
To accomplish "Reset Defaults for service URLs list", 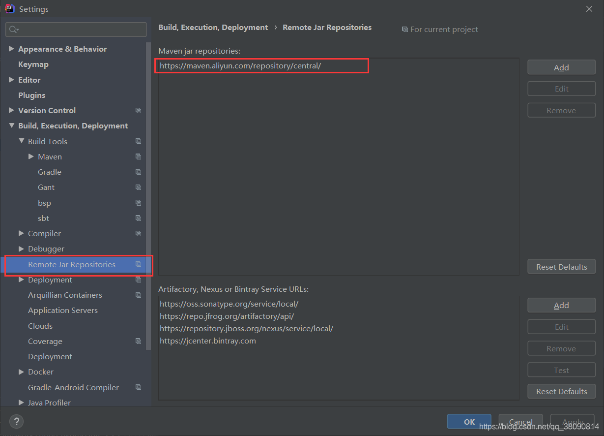I will pyautogui.click(x=561, y=391).
